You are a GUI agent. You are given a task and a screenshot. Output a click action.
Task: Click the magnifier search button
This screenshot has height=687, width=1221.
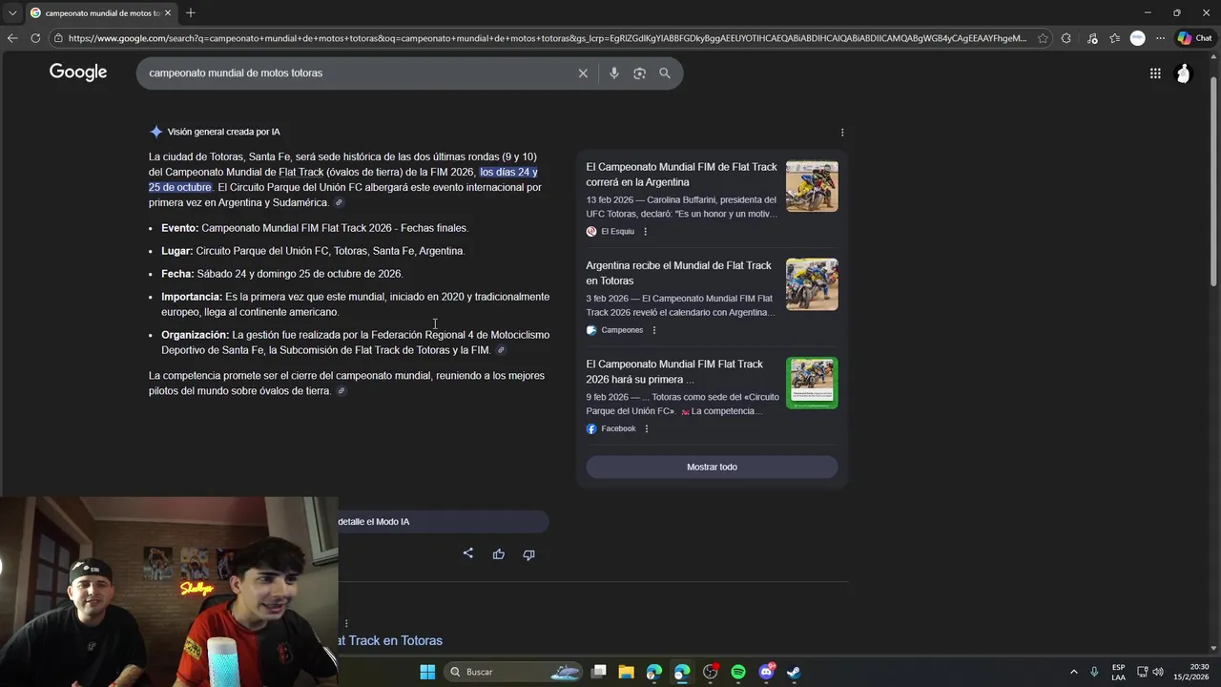[x=665, y=73]
